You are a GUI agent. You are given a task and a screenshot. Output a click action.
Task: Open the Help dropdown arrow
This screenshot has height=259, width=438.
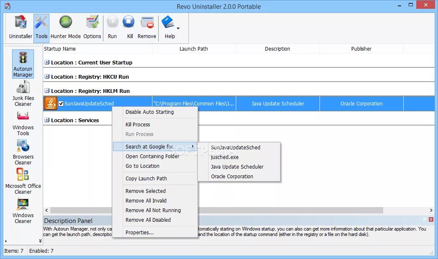point(178,28)
